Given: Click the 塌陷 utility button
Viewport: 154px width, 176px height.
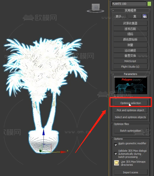Looking at the screenshot, I should click(130, 34).
